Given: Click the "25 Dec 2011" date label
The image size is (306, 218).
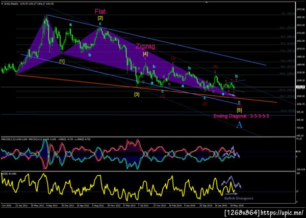Looking at the screenshot, I should point(67,205).
